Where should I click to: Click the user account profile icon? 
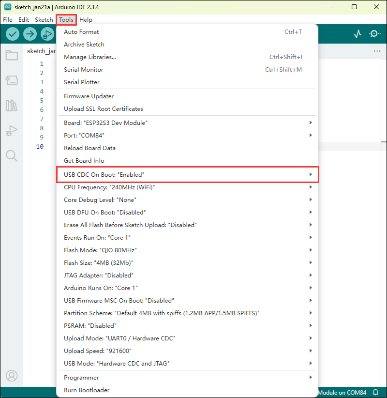point(12,375)
